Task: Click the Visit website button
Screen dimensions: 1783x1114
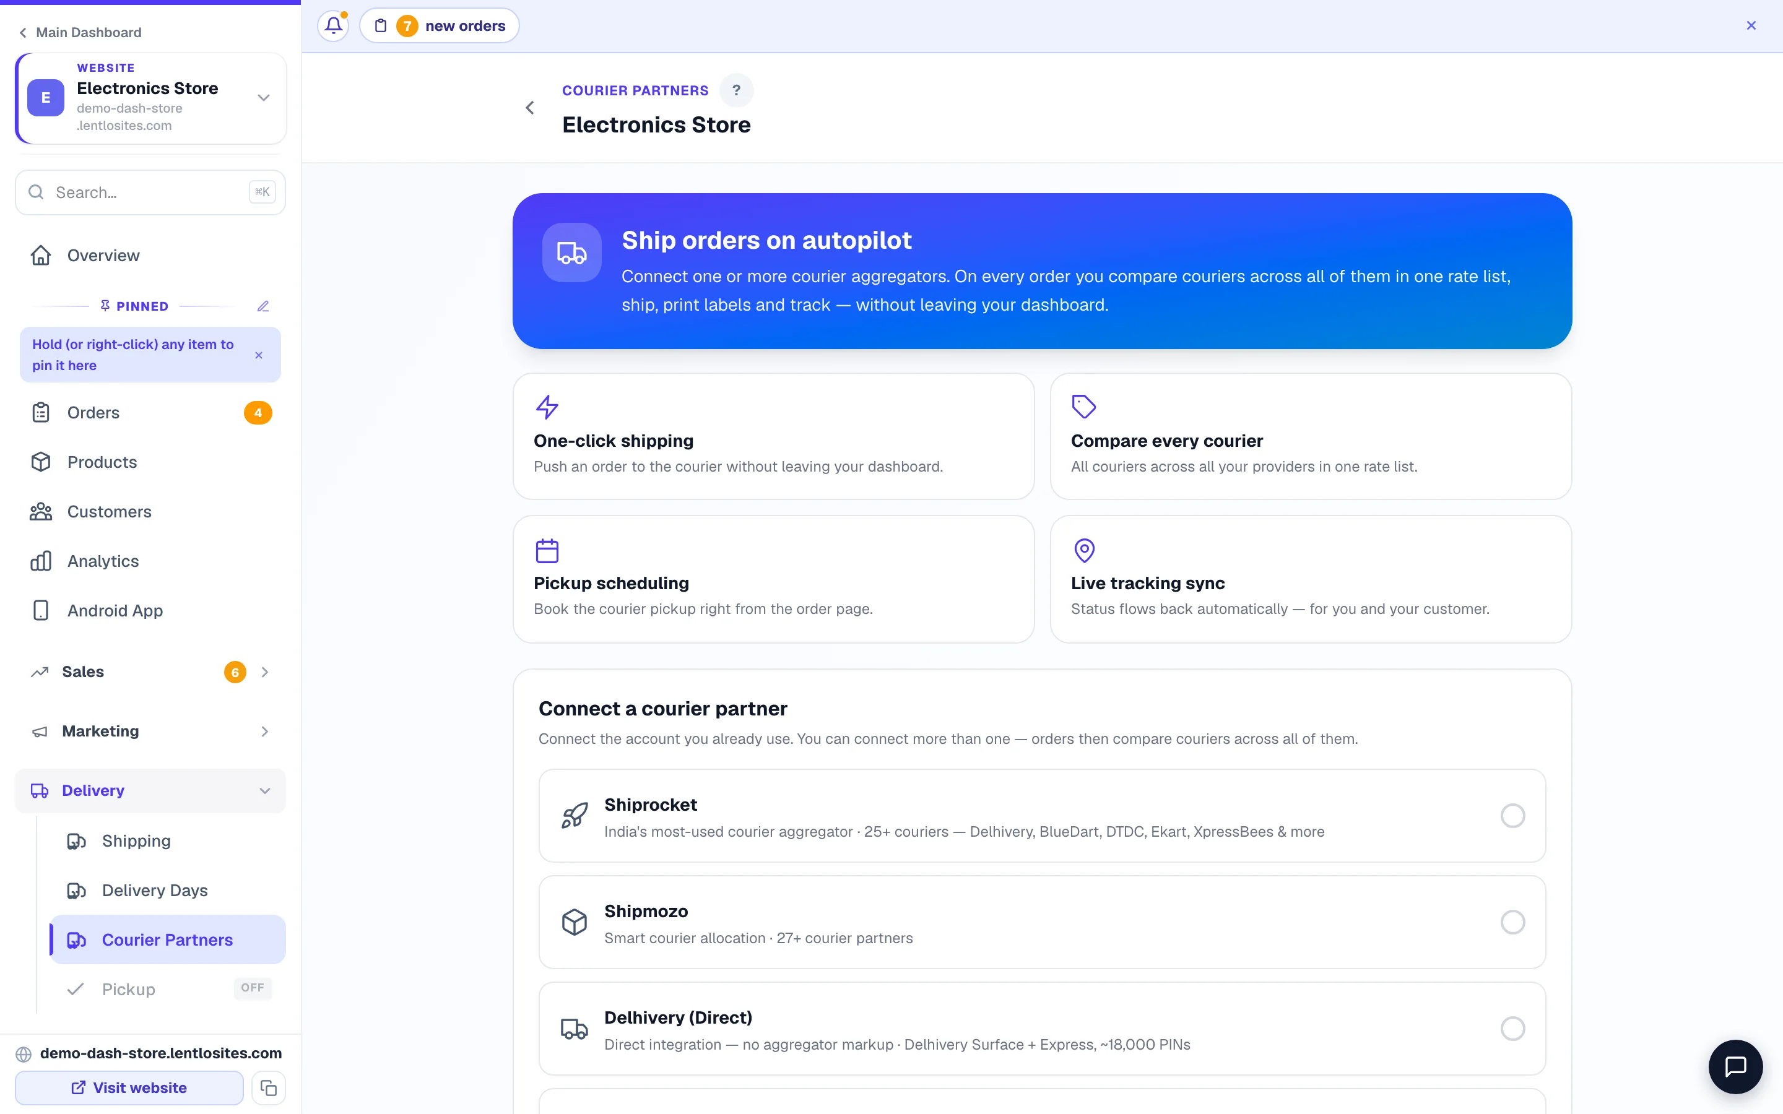Action: coord(129,1087)
